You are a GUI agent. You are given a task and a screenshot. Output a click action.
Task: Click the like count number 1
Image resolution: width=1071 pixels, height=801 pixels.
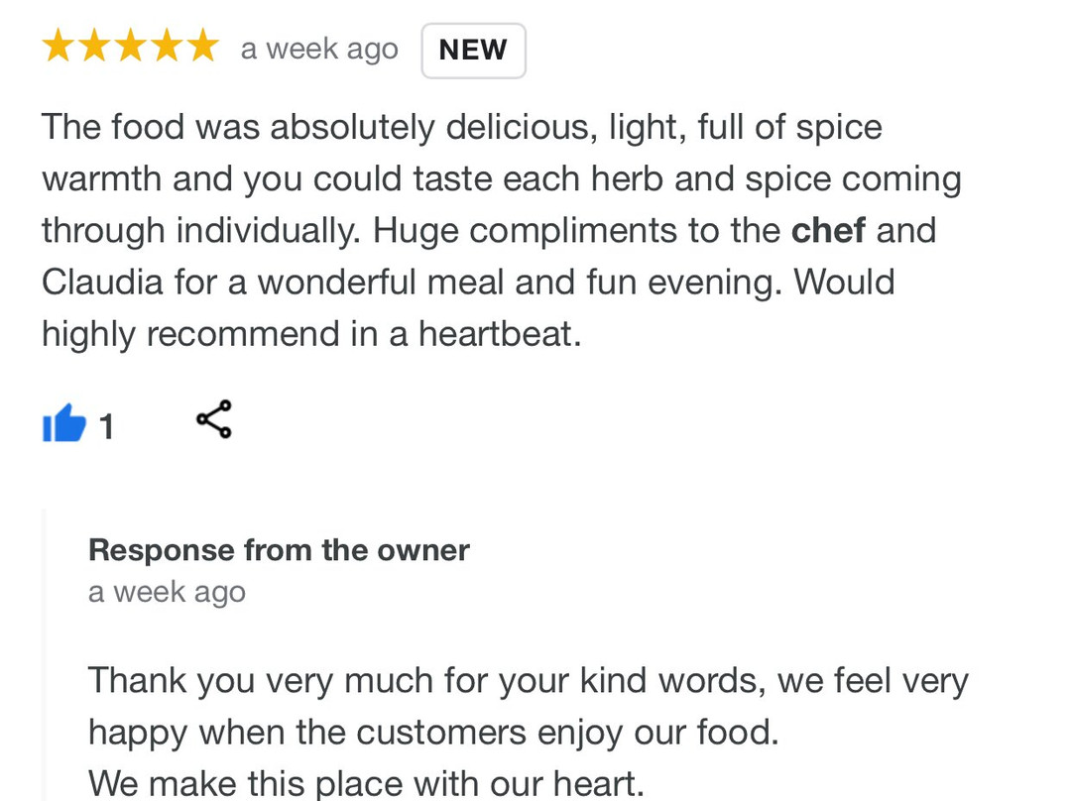(106, 427)
